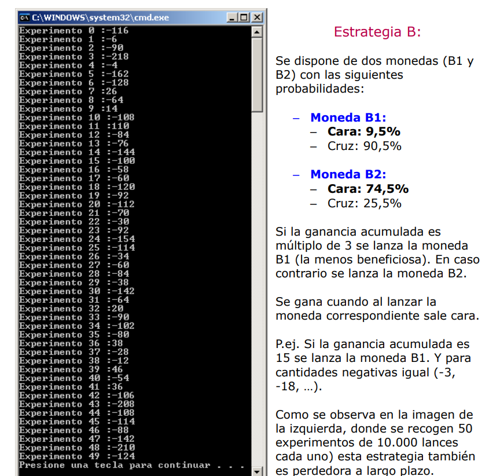
Task: Click the line 'Experimento 0 :-116'
Action: (73, 31)
